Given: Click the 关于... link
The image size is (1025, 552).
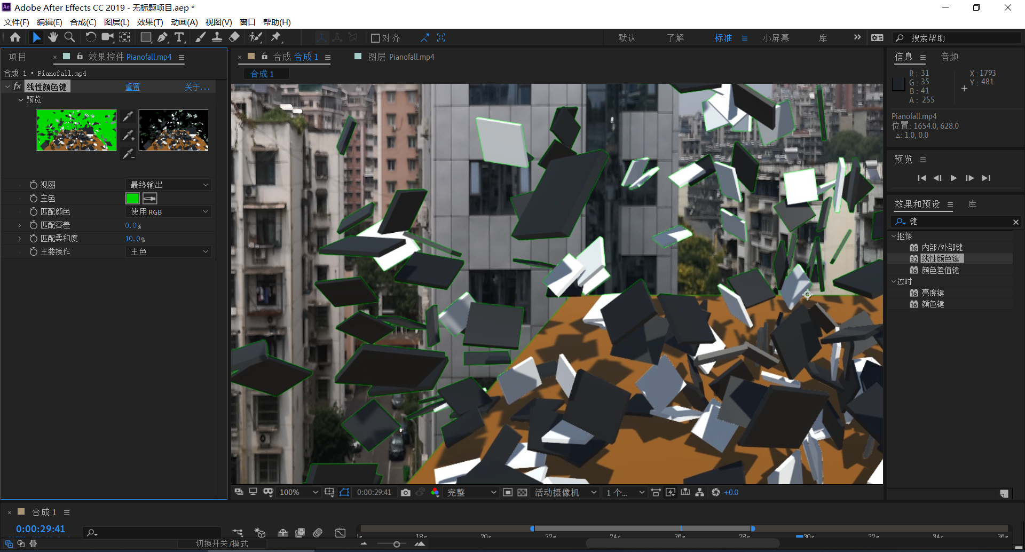Looking at the screenshot, I should click(197, 87).
